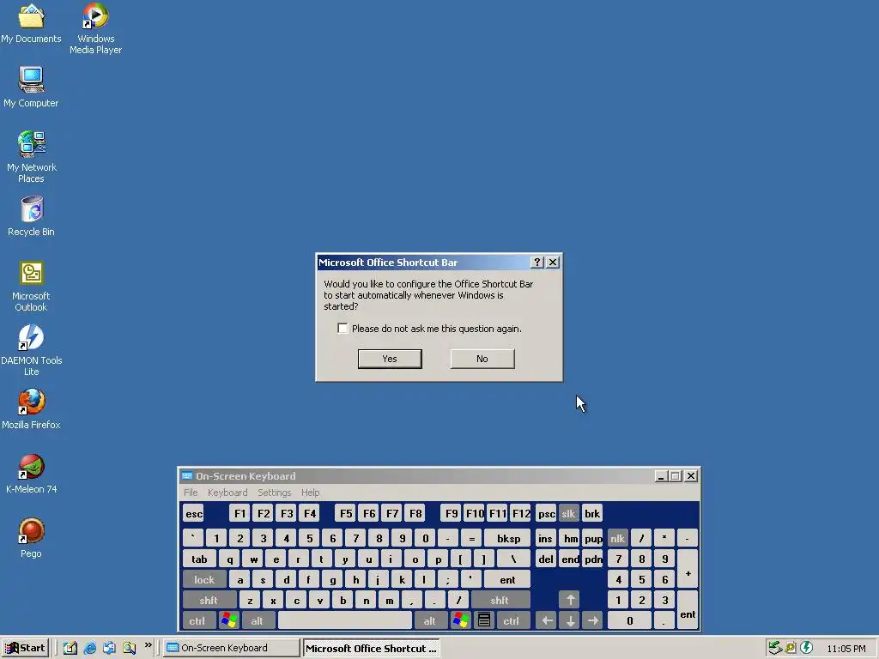Select the My Computer desktop icon
Viewport: 879px width, 659px height.
(31, 87)
